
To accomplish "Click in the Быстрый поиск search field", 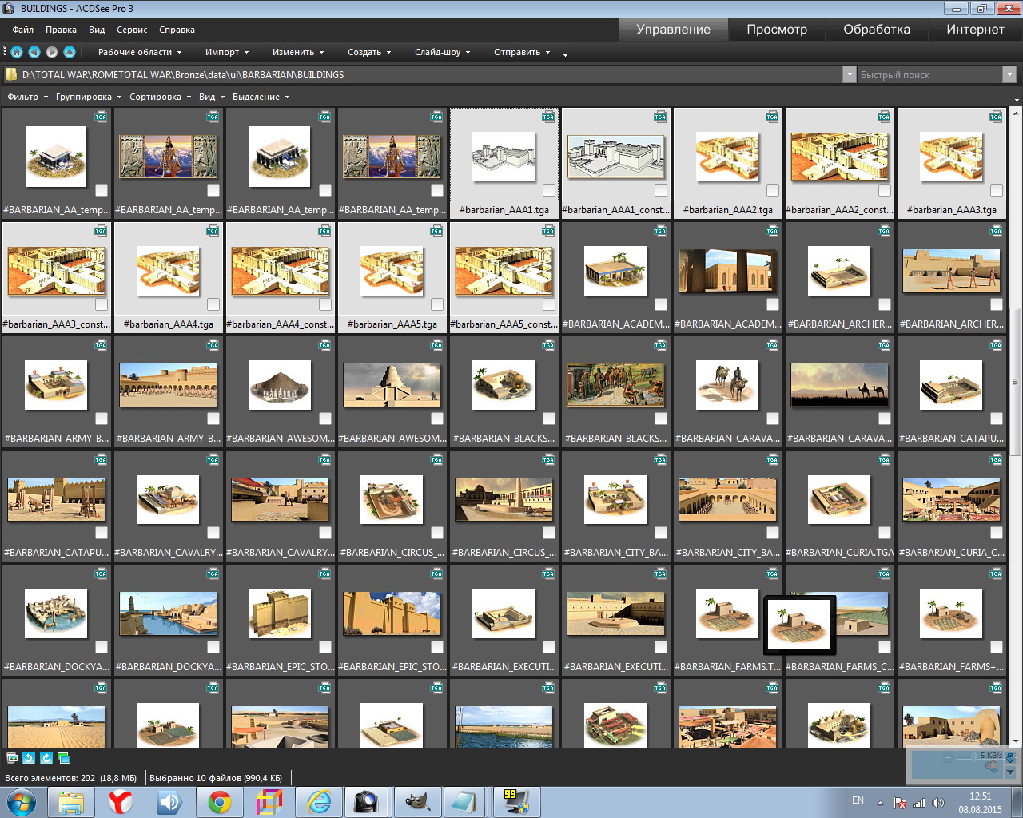I will click(x=929, y=74).
